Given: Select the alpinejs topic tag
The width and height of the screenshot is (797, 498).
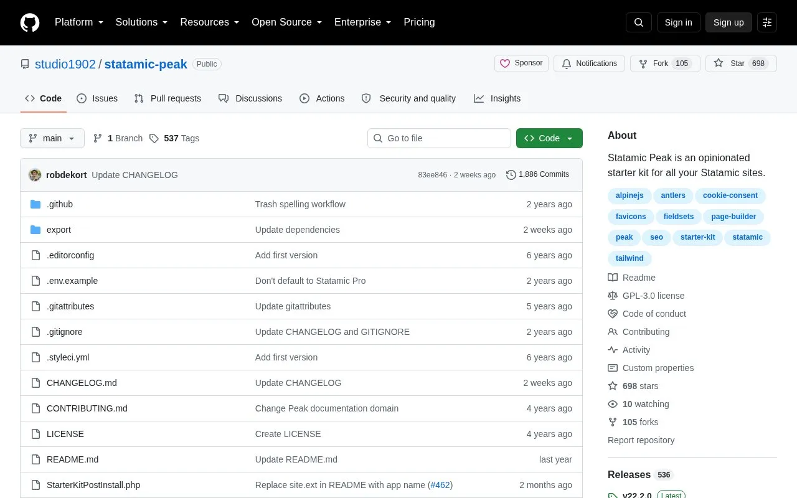Looking at the screenshot, I should (630, 195).
